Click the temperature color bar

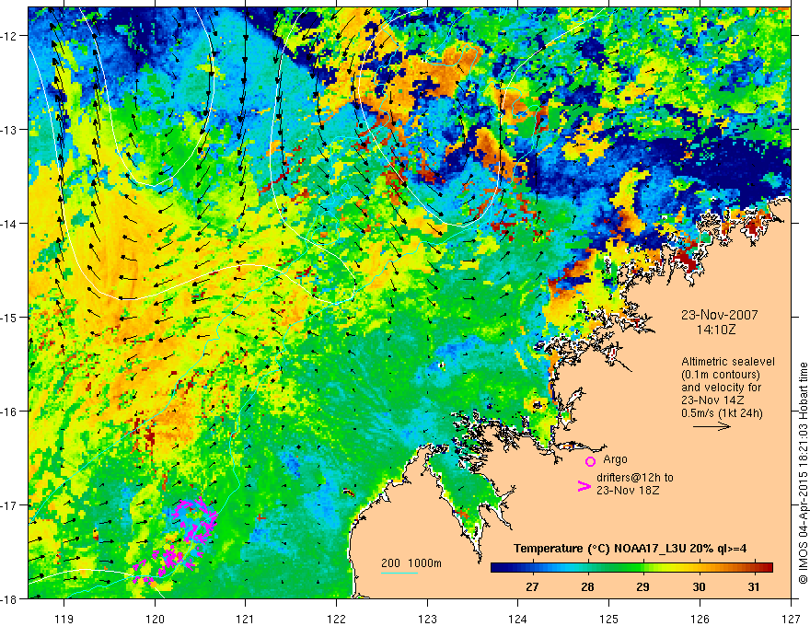[x=631, y=567]
